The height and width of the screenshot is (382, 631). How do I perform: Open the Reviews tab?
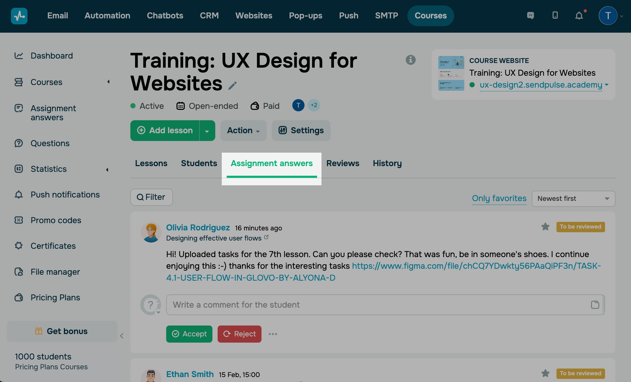tap(343, 163)
